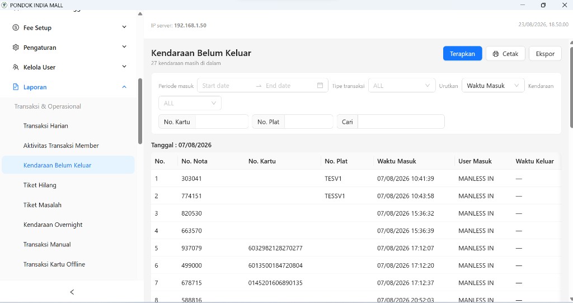
Task: Expand the Fee Setup menu chevron
Action: click(x=124, y=27)
